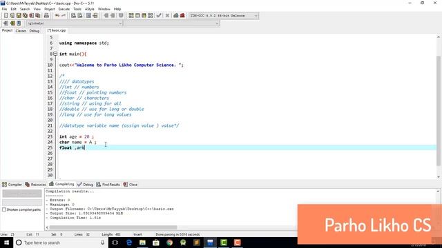This screenshot has height=248, width=442.
Task: Click the Redo arrow icon
Action: tap(64, 15)
